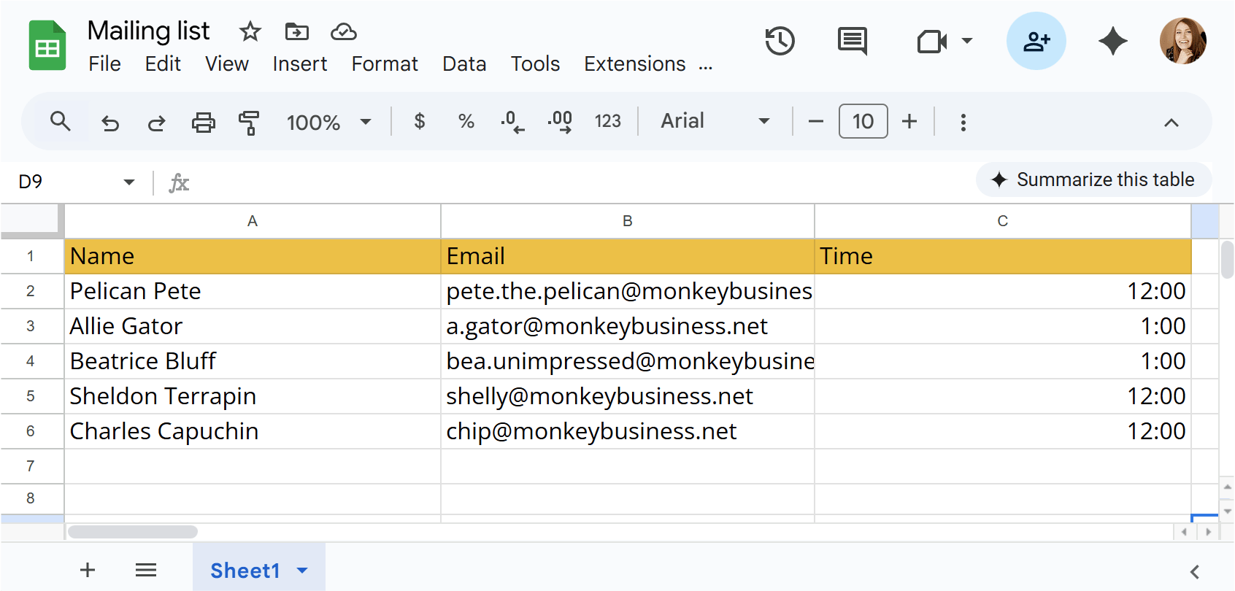Image resolution: width=1235 pixels, height=591 pixels.
Task: Redo the last action
Action: 156,122
